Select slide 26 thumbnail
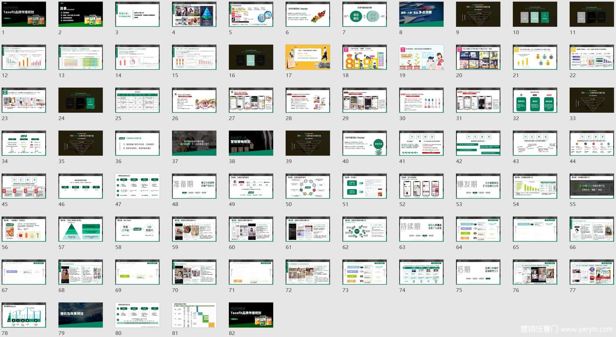 tap(194, 100)
